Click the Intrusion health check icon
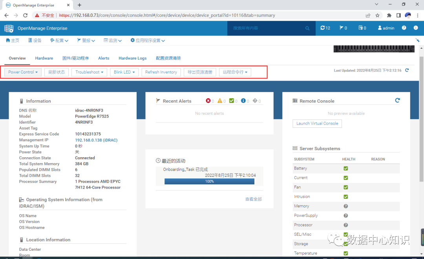The width and height of the screenshot is (424, 259). 345,197
